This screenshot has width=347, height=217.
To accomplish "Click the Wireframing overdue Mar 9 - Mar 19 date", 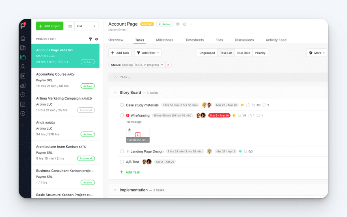I will coord(219,115).
